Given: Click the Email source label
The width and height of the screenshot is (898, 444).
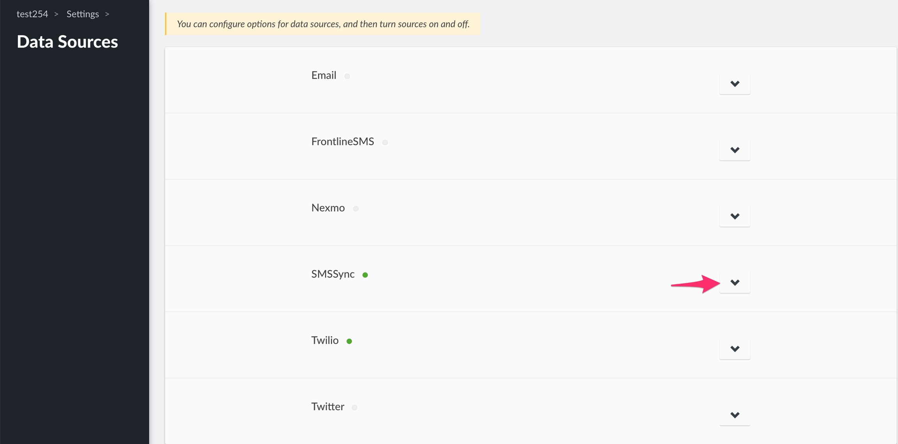Looking at the screenshot, I should (323, 75).
